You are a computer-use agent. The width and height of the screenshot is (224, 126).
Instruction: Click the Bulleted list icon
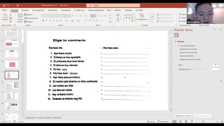86,16
